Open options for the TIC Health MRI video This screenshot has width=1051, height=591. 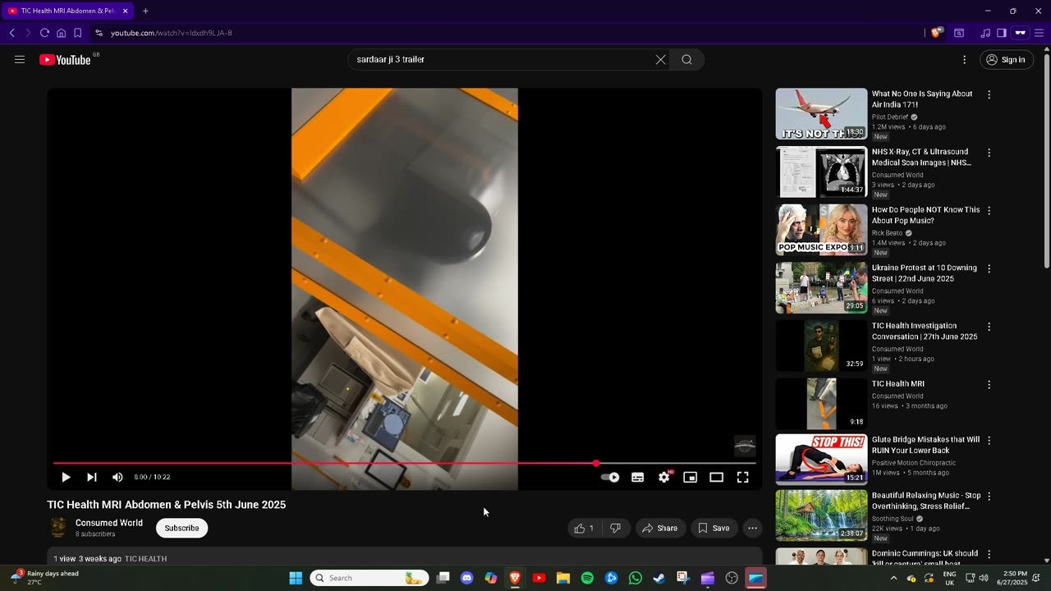coord(989,385)
